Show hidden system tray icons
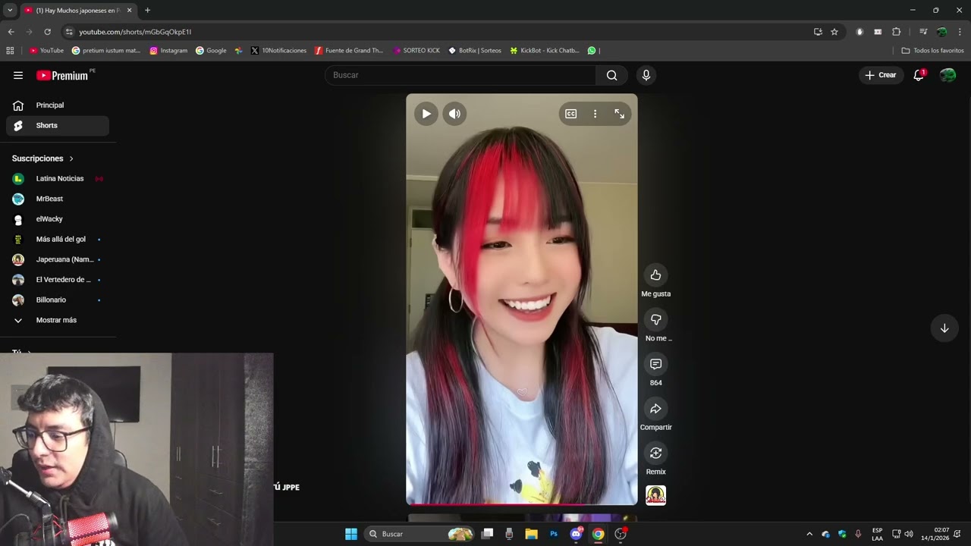This screenshot has width=971, height=546. click(809, 534)
